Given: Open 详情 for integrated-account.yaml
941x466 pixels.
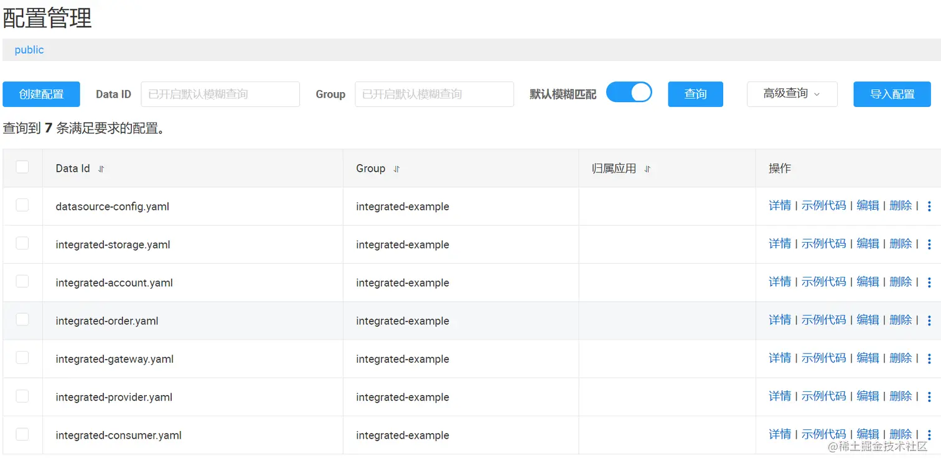Looking at the screenshot, I should tap(780, 282).
